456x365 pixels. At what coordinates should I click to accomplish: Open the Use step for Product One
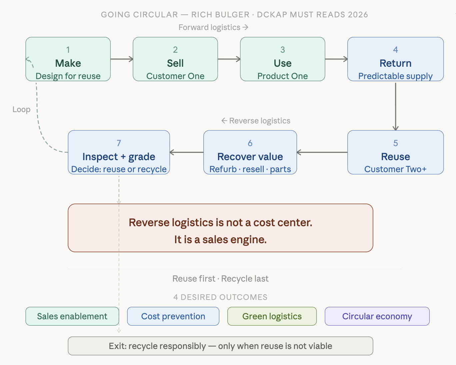coord(282,59)
